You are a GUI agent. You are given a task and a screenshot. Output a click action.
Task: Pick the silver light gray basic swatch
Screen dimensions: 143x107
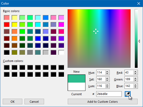coord(46,53)
